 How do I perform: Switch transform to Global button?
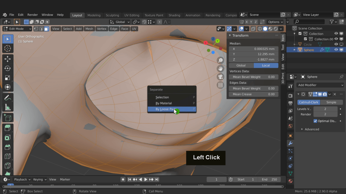pyautogui.click(x=241, y=65)
